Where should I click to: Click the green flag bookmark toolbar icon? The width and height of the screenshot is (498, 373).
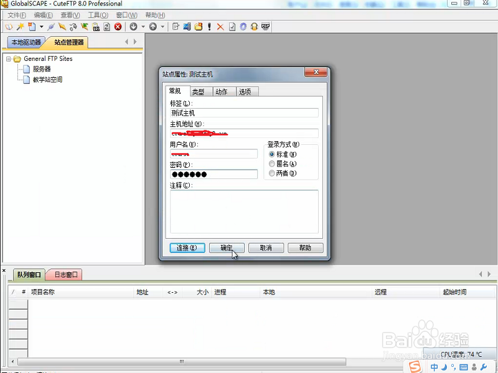coord(85,27)
